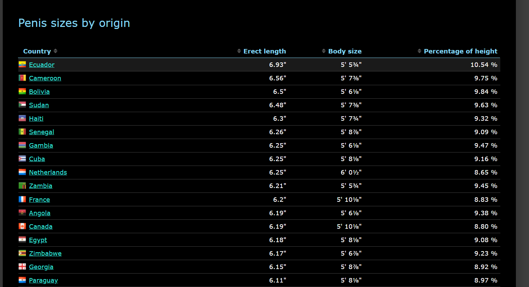Sort table by Country column arrows
Image resolution: width=529 pixels, height=287 pixels.
click(55, 51)
